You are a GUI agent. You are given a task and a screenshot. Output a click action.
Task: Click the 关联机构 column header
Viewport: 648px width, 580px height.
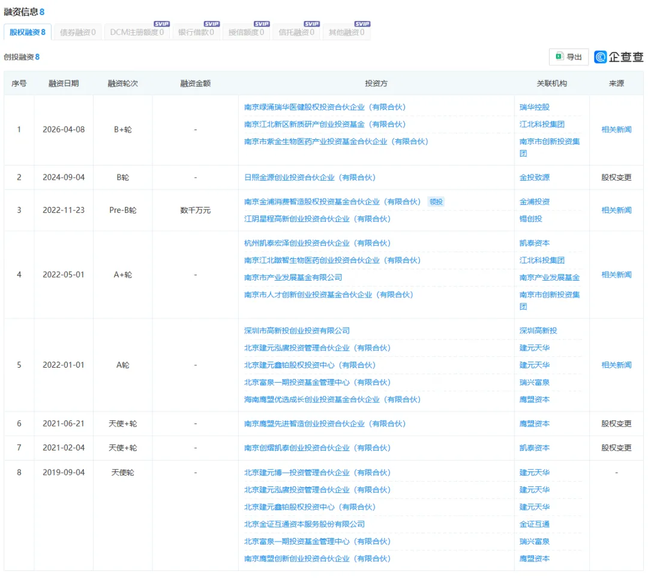552,83
